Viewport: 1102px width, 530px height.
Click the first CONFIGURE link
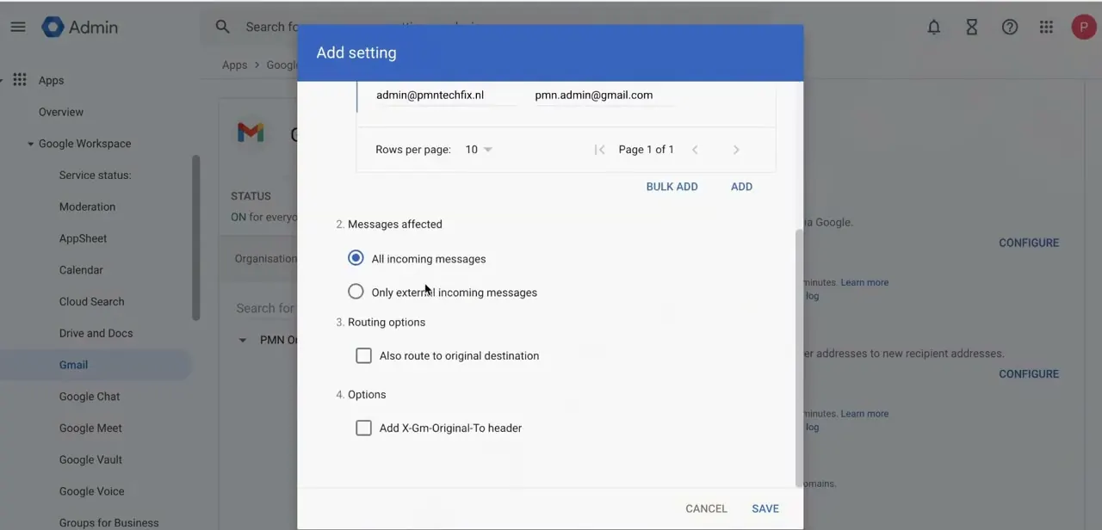pyautogui.click(x=1029, y=243)
